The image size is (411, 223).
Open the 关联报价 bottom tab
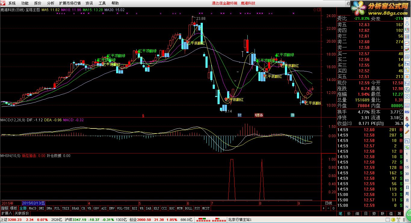22,213
